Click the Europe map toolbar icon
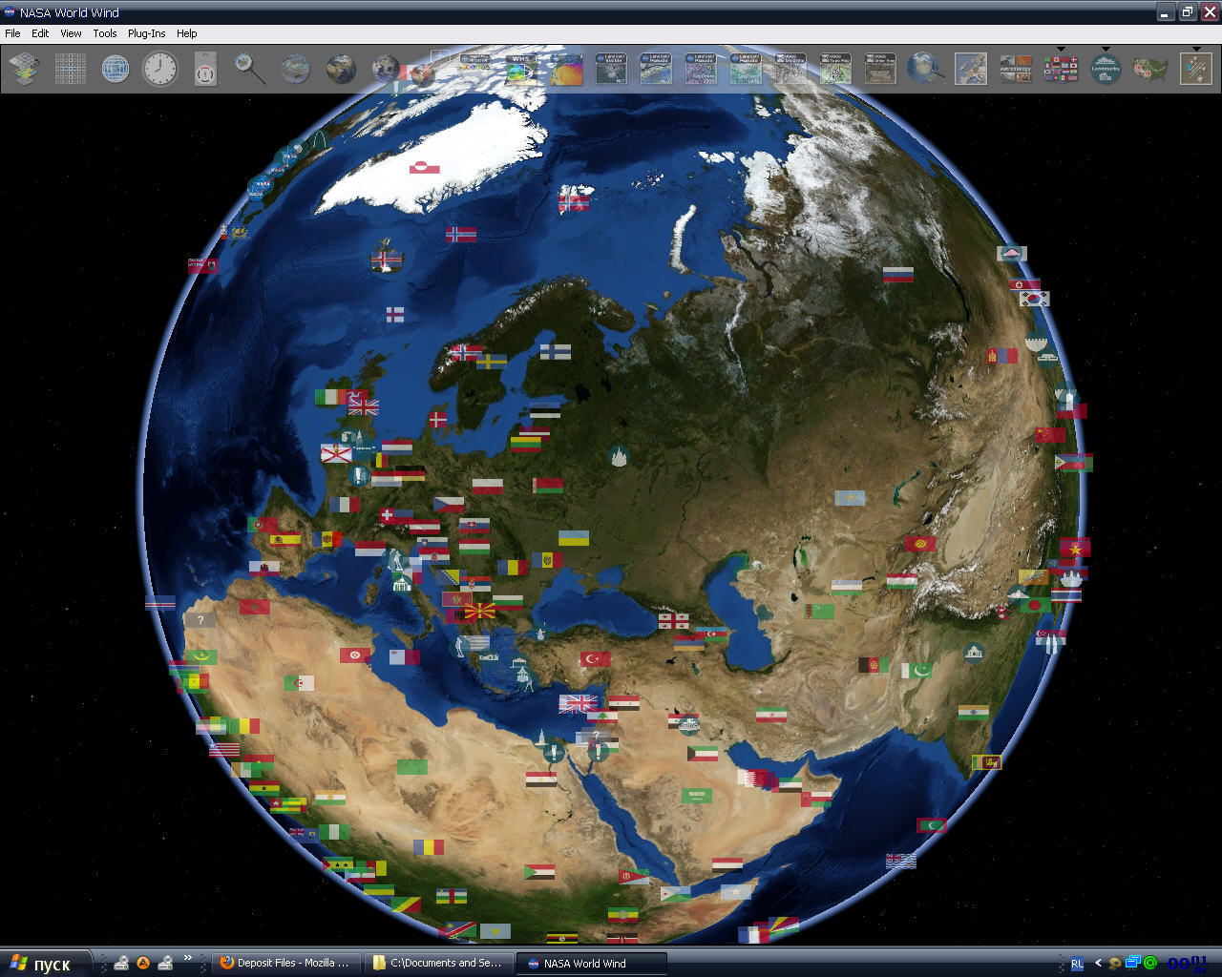The height and width of the screenshot is (977, 1222). [x=971, y=69]
